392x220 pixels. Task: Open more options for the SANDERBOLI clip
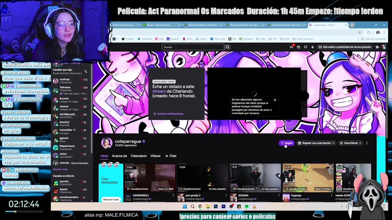pyautogui.click(x=173, y=195)
